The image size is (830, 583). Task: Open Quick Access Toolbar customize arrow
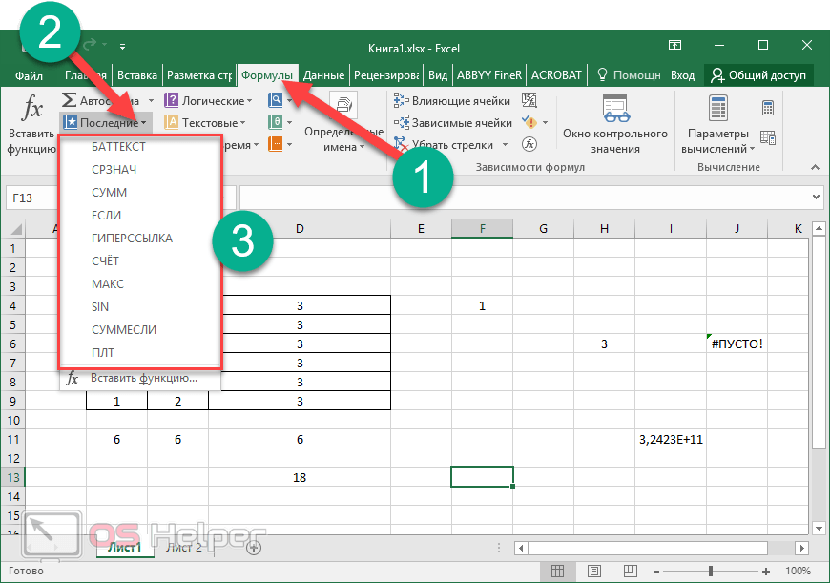pos(122,47)
